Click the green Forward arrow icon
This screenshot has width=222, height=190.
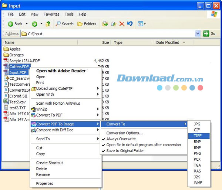34,24
